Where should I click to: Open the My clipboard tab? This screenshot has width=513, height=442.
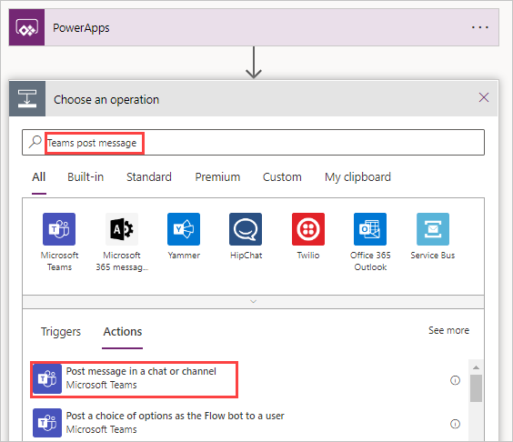(x=357, y=177)
